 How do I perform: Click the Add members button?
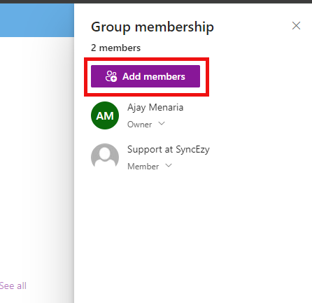coord(146,76)
